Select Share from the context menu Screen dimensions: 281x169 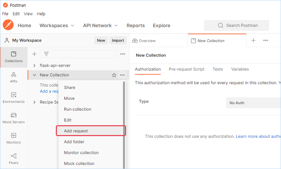pos(91,88)
